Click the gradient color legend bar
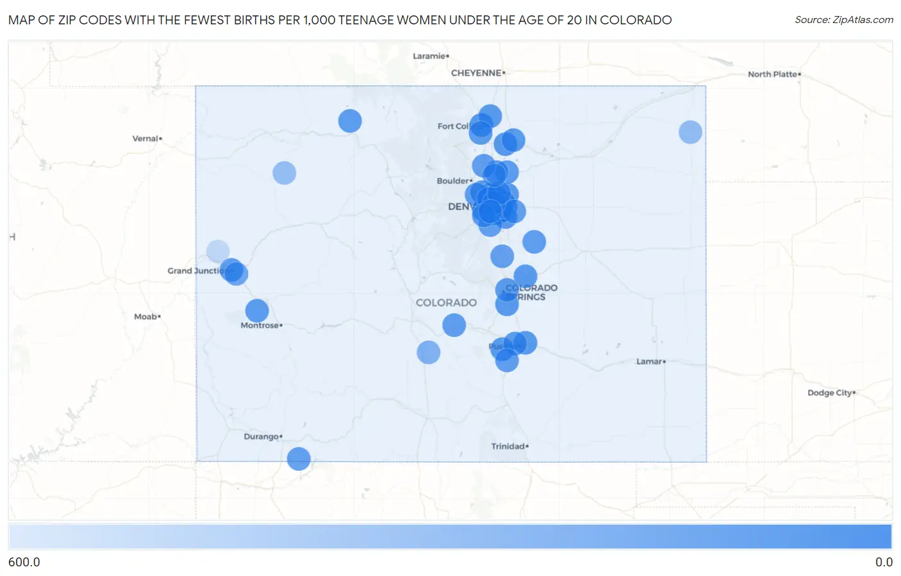 point(450,536)
